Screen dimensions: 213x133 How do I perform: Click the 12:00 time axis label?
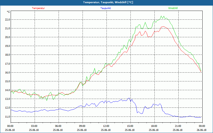click(106, 126)
